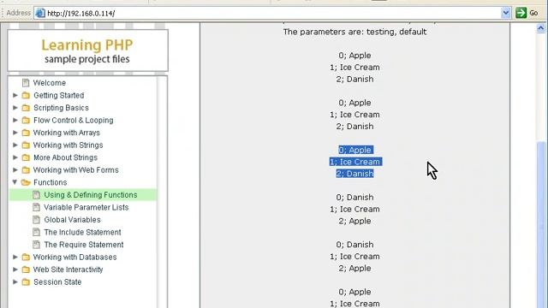548x308 pixels.
Task: Expand the Working with Strings arrow
Action: point(15,145)
